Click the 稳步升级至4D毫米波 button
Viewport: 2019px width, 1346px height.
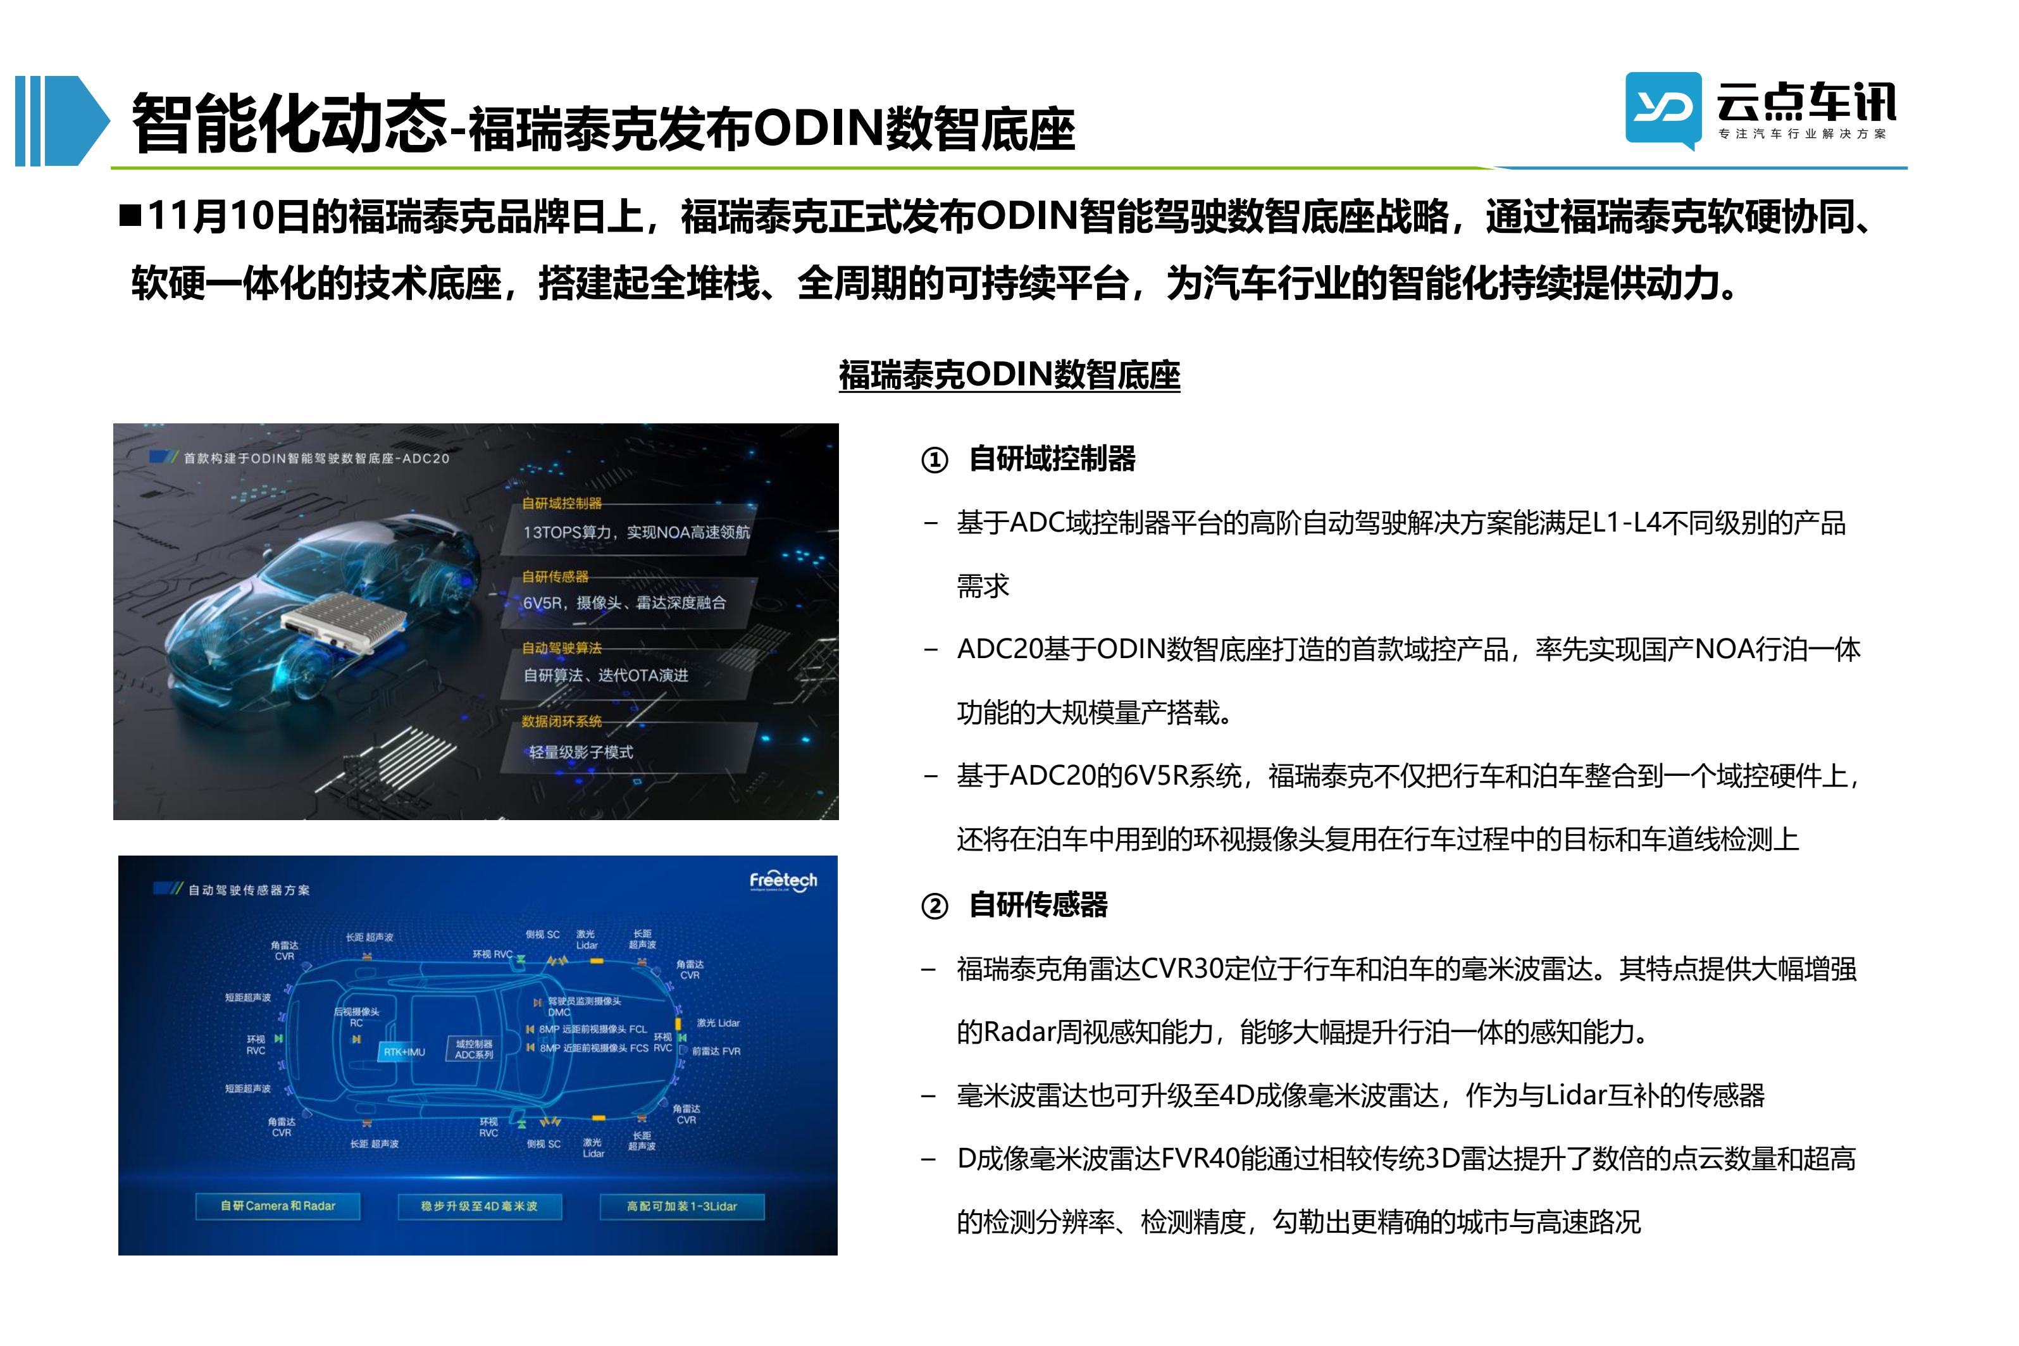tap(480, 1206)
